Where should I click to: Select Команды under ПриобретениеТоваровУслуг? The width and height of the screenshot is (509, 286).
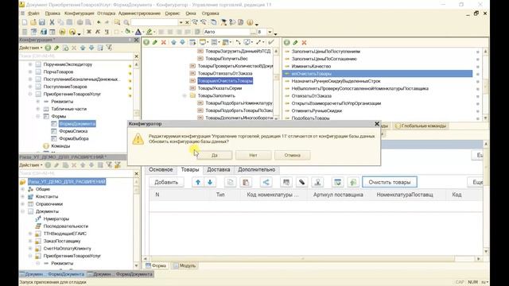60,146
